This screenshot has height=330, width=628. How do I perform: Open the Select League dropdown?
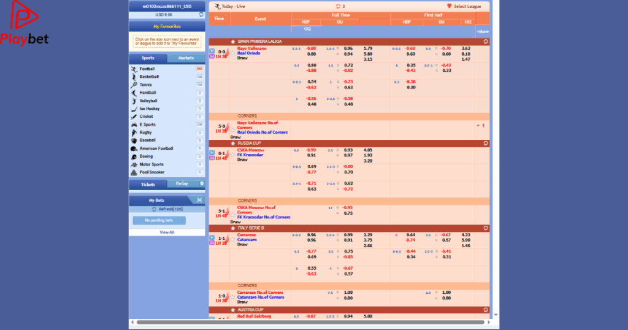point(464,6)
